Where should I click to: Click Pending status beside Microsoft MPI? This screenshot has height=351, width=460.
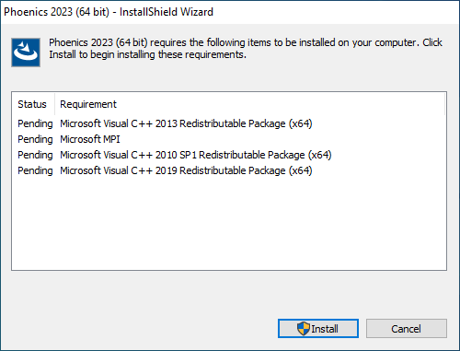point(35,139)
